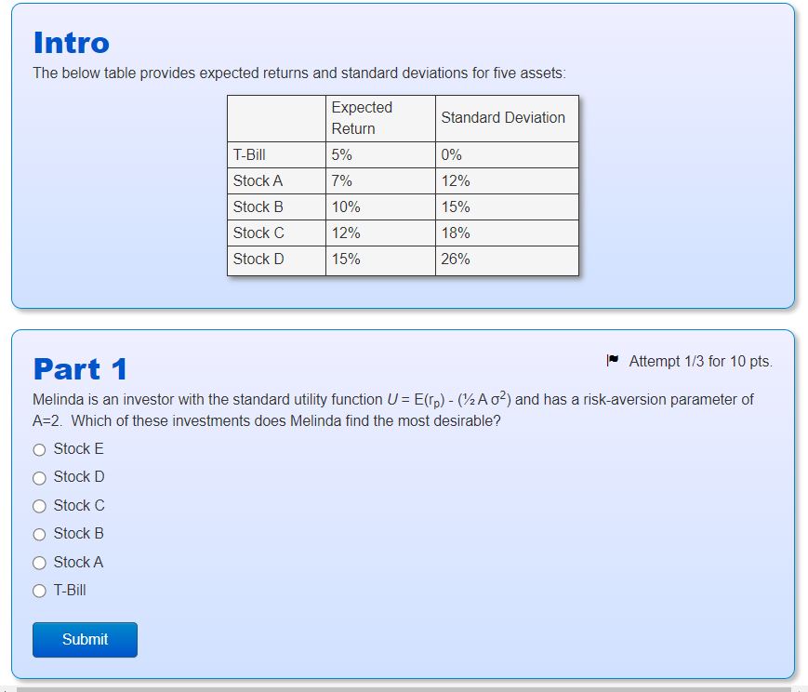Mark Stock A as the answer
808x692 pixels.
pos(39,563)
